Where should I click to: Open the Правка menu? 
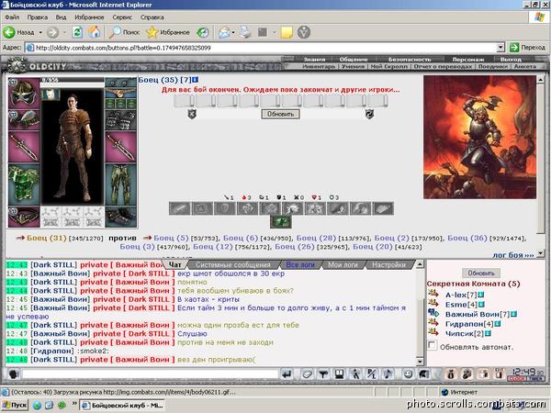click(x=38, y=17)
